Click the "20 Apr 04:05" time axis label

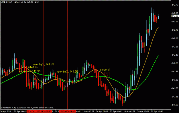coord(20,111)
